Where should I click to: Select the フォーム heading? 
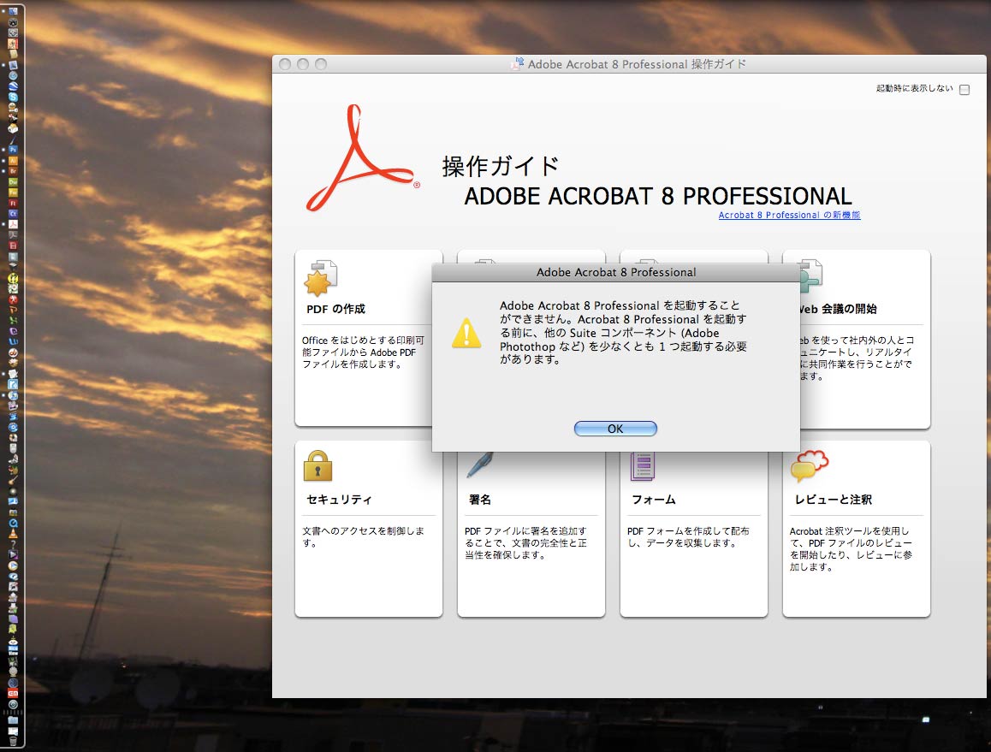tap(654, 500)
